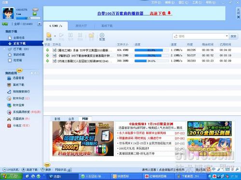Click the user avatar picture

pyautogui.click(x=8, y=13)
